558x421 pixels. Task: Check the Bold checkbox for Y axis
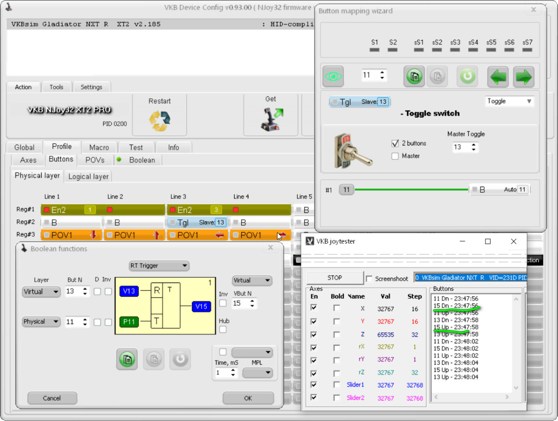click(337, 321)
